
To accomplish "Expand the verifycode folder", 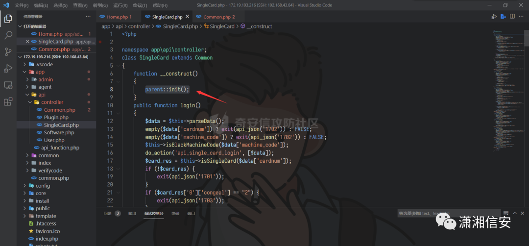I will (27, 171).
